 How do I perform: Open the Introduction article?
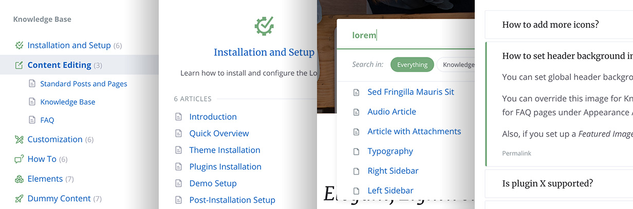(213, 117)
